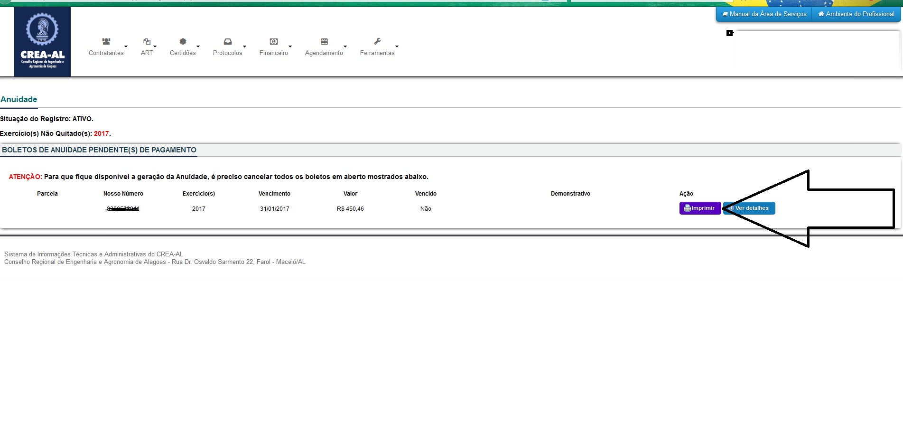The height and width of the screenshot is (423, 903).
Task: Open the Ferramentas menu label
Action: [x=377, y=53]
